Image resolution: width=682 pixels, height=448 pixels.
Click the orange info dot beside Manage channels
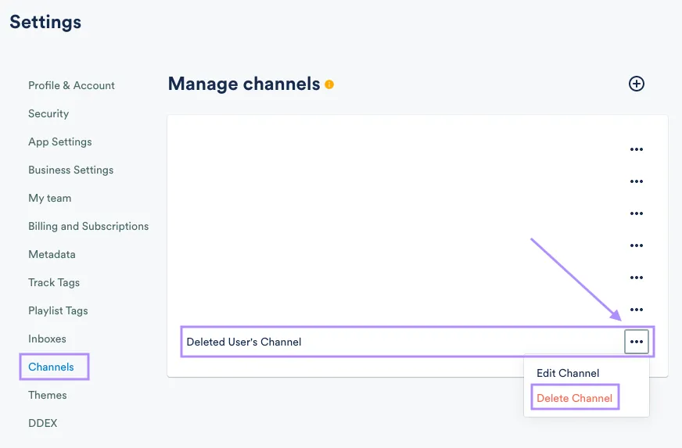(329, 84)
